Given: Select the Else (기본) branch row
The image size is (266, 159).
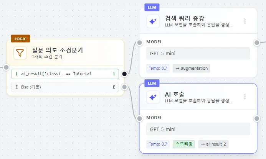Looking at the screenshot, I should [65, 87].
